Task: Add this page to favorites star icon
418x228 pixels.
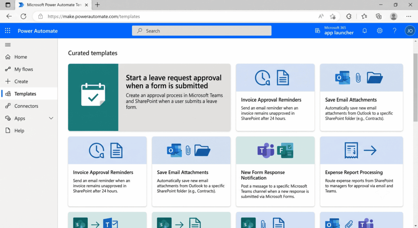Action: coord(332,16)
